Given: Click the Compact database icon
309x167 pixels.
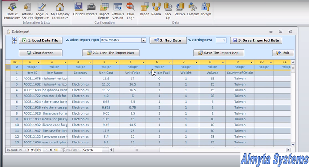Looking at the screenshot, I should point(193,10).
